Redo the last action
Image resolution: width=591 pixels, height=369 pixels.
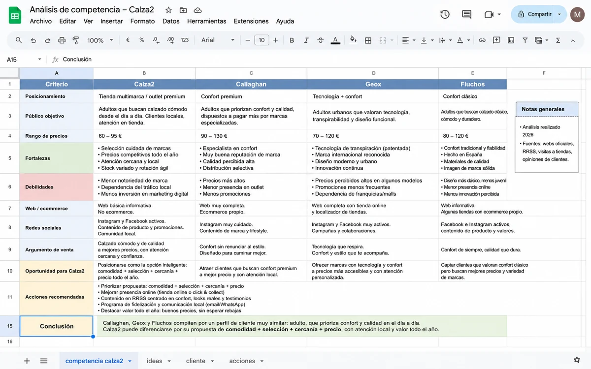point(48,40)
